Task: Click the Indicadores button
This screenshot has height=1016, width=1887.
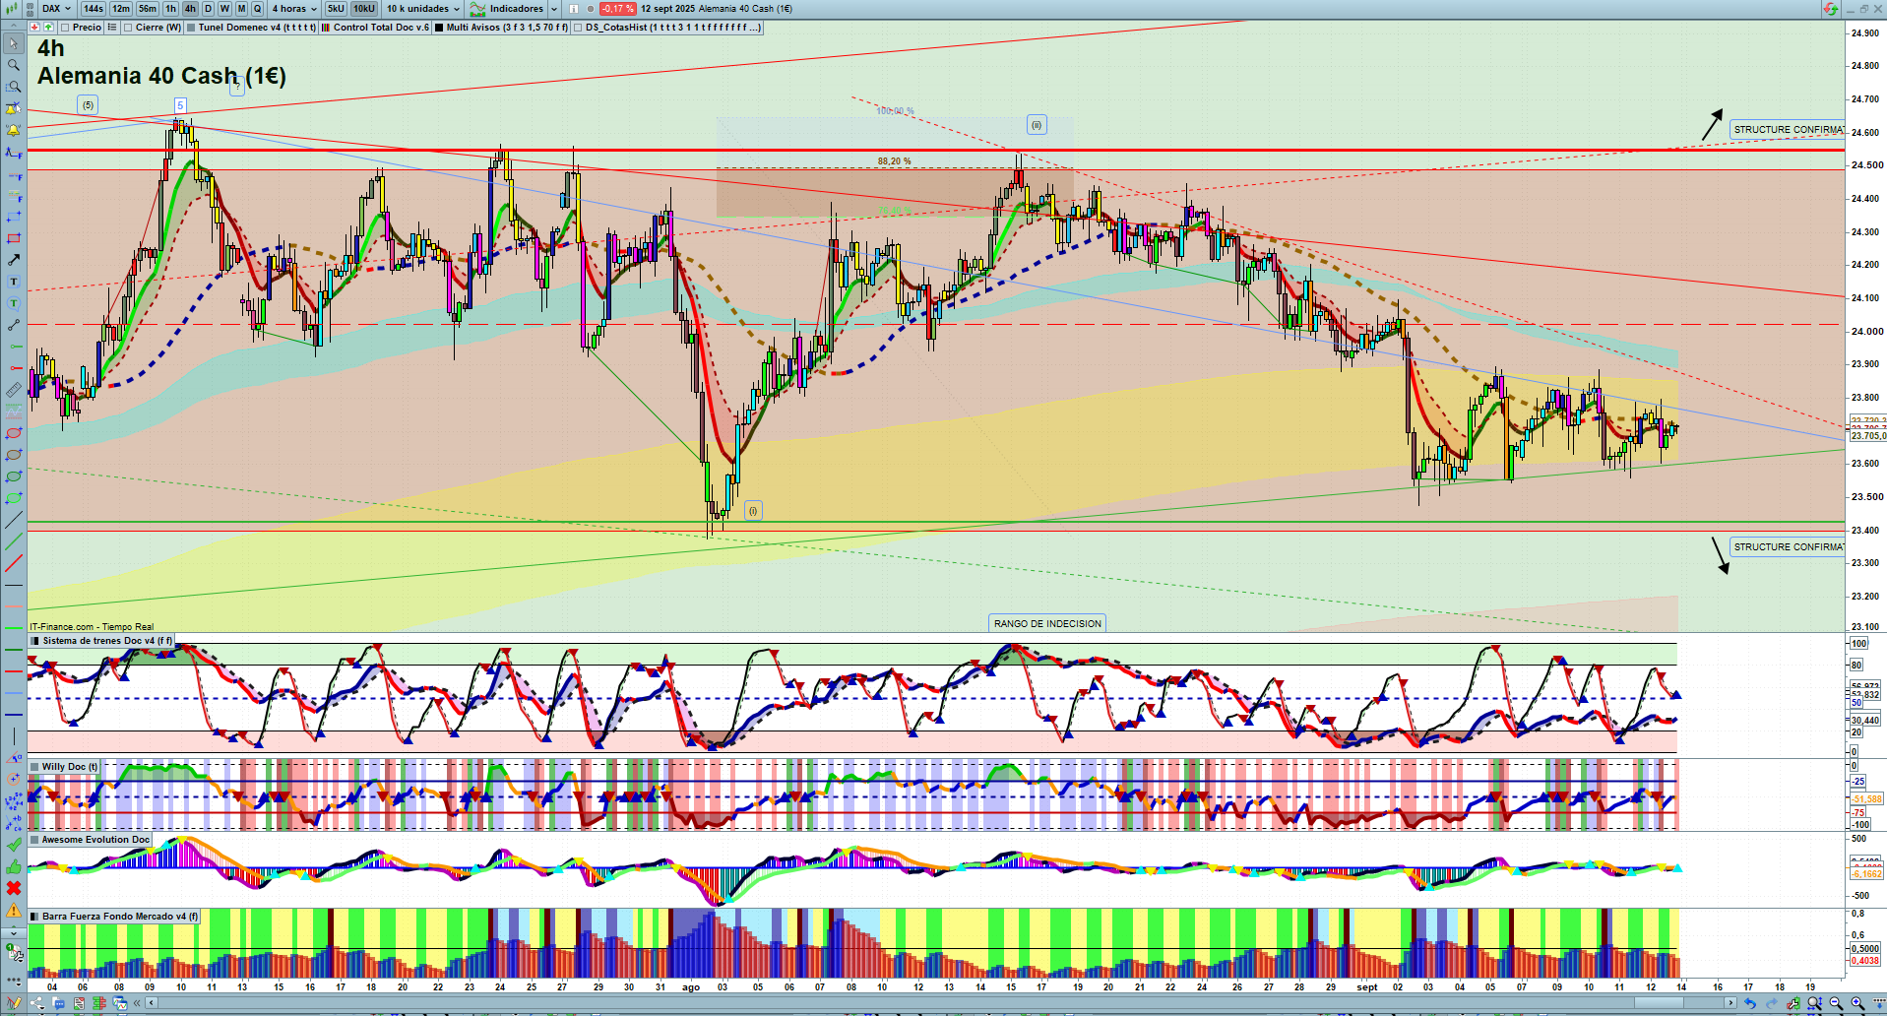Action: (x=508, y=9)
